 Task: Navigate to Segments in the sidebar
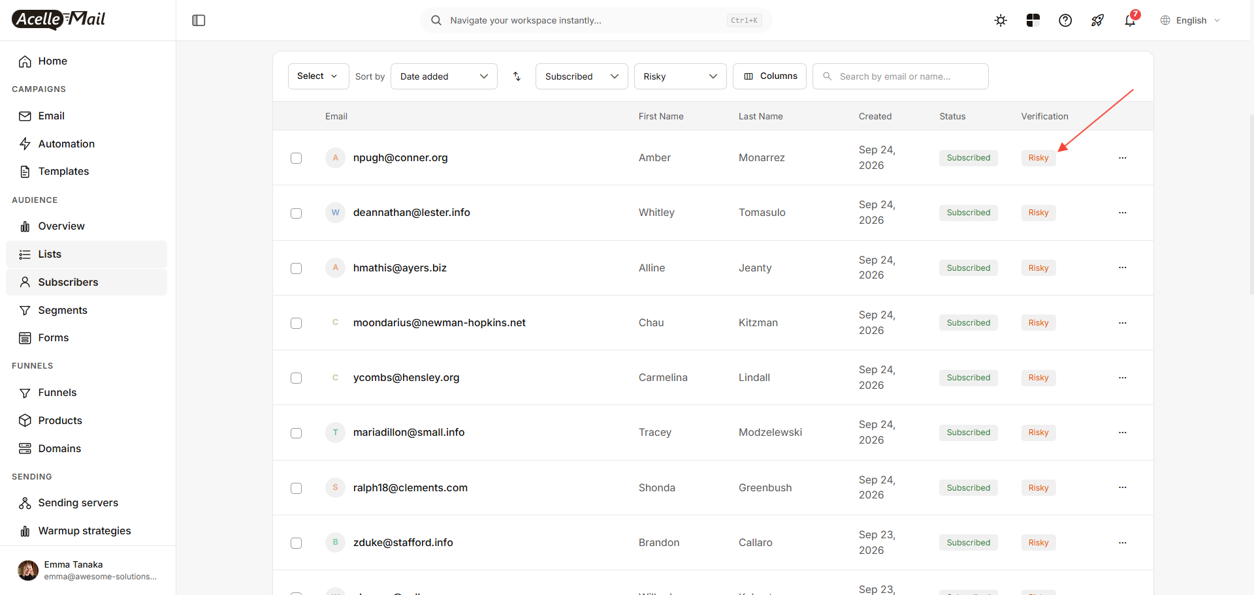coord(86,310)
